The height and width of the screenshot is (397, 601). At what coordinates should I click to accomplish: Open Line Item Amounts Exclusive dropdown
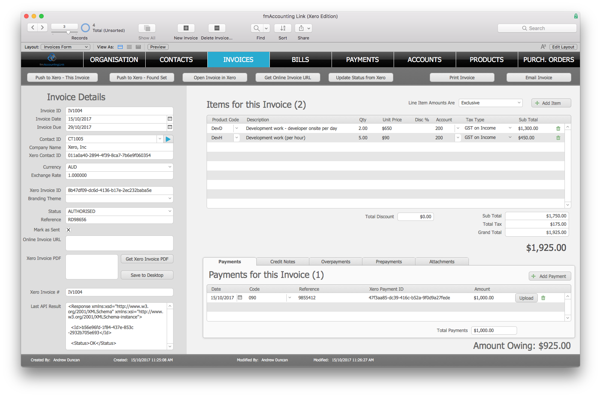(491, 103)
